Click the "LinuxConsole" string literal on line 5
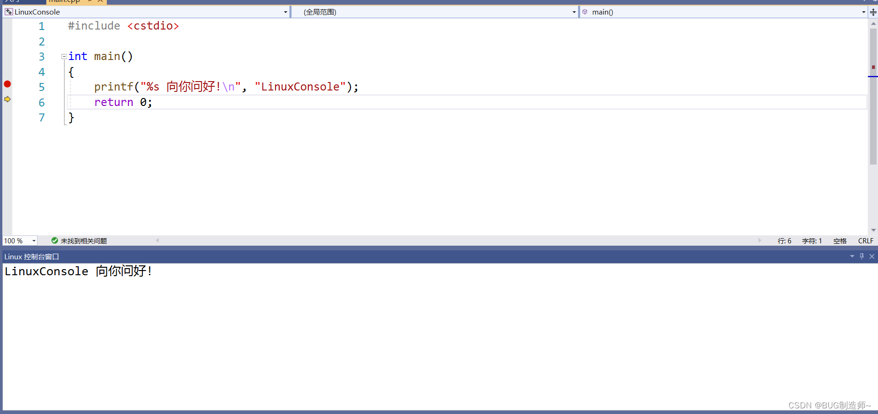This screenshot has height=414, width=878. (300, 87)
